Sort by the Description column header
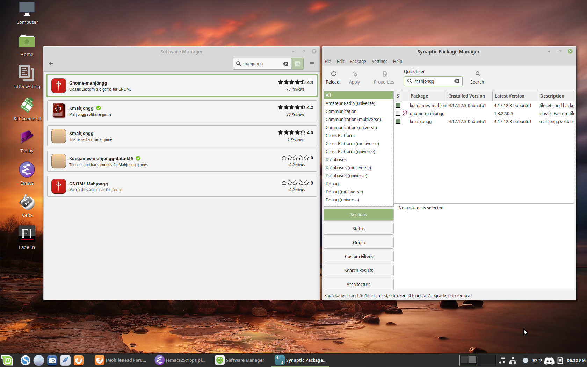The width and height of the screenshot is (587, 367). tap(556, 96)
